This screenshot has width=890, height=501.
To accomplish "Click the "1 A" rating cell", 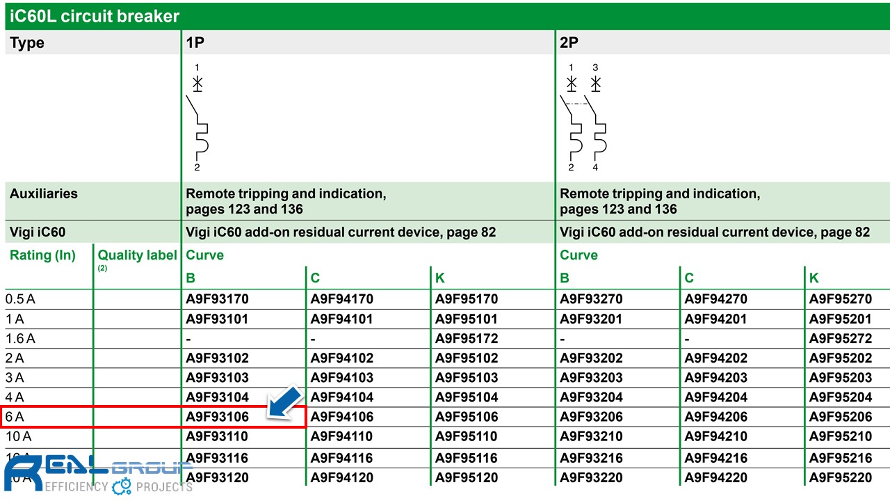I will [x=15, y=319].
